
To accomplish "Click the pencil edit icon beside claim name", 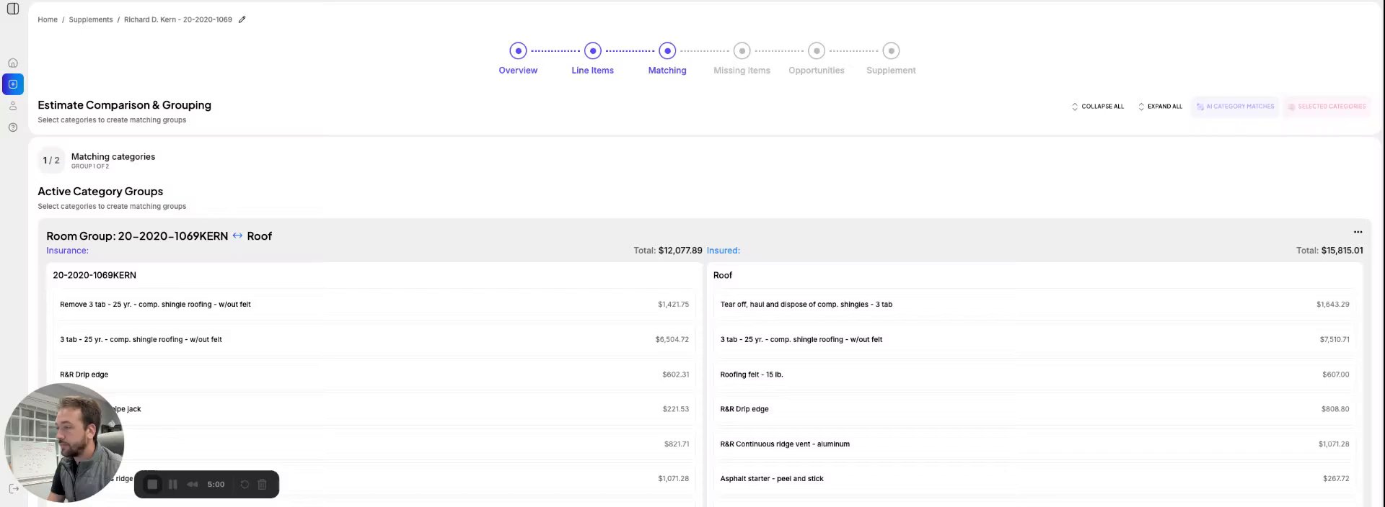I will pyautogui.click(x=242, y=19).
